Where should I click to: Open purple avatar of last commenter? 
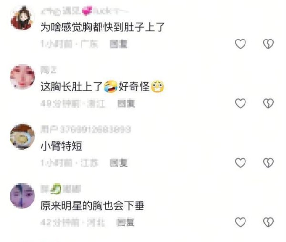pos(22,196)
